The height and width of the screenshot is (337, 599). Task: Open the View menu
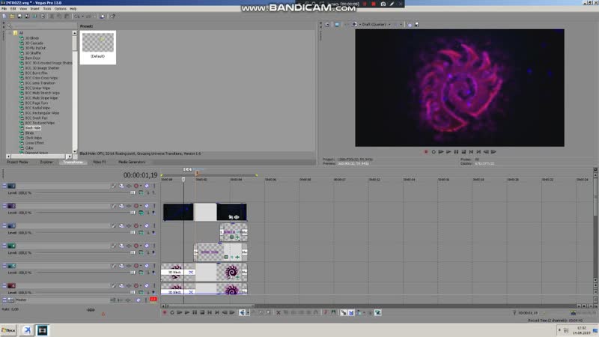point(23,8)
